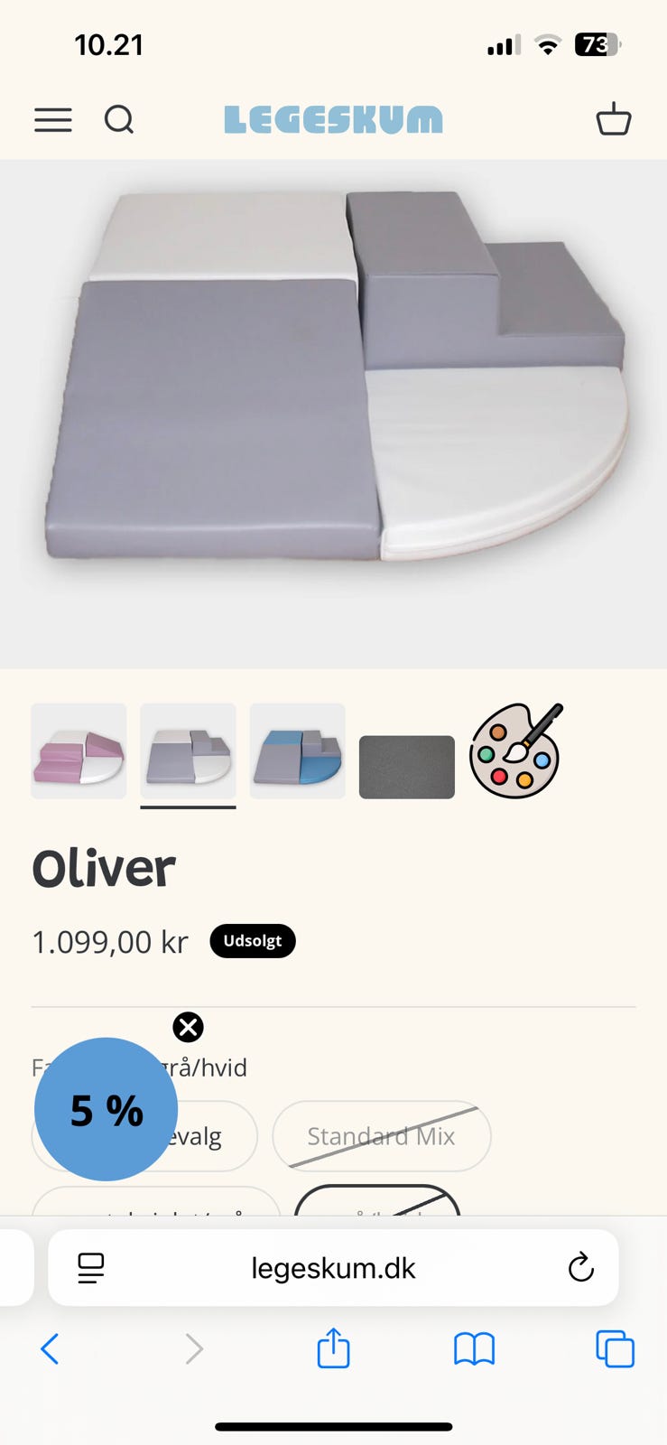Tap the Udsolgt sold-out badge

[253, 941]
